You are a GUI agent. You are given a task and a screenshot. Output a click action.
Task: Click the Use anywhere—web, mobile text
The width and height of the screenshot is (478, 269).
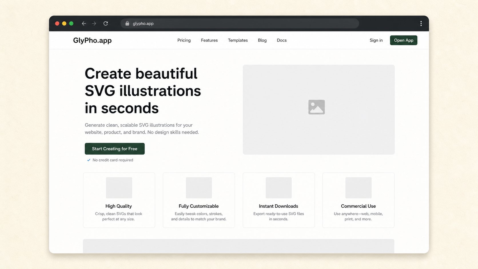358,216
